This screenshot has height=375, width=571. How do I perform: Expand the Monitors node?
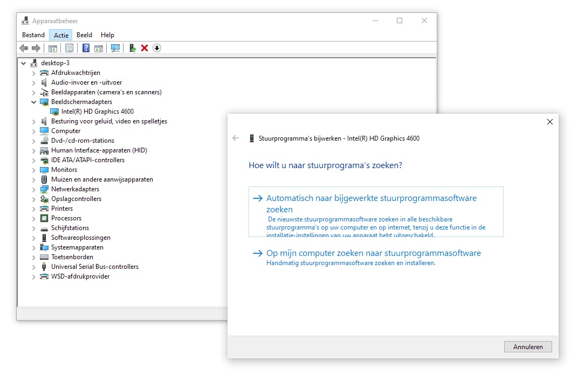pyautogui.click(x=33, y=170)
